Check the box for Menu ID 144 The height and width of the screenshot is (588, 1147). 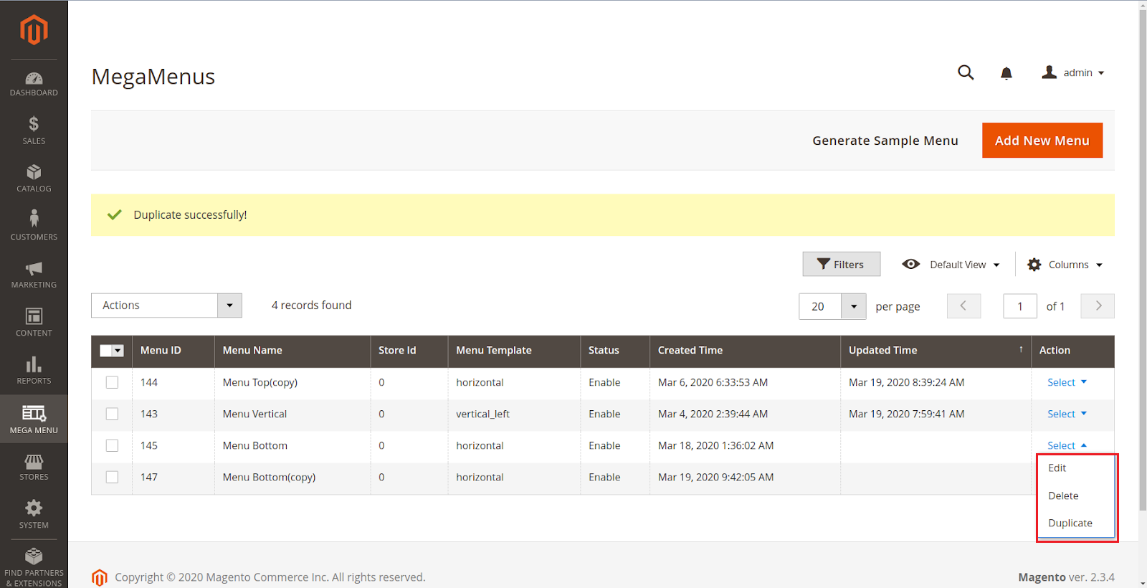pyautogui.click(x=112, y=382)
